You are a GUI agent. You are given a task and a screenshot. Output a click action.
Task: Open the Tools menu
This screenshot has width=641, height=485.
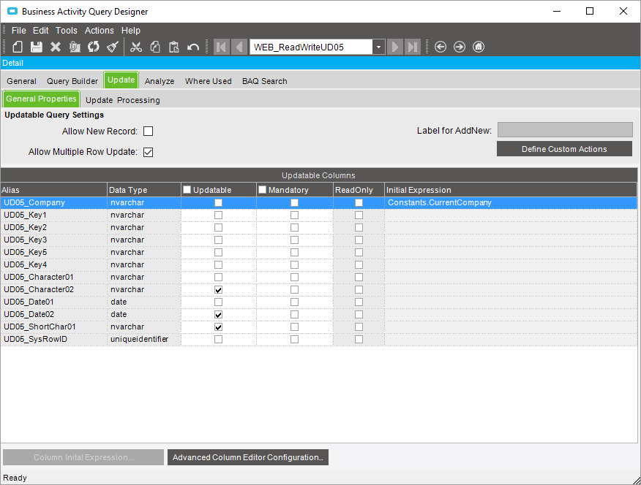[x=67, y=31]
